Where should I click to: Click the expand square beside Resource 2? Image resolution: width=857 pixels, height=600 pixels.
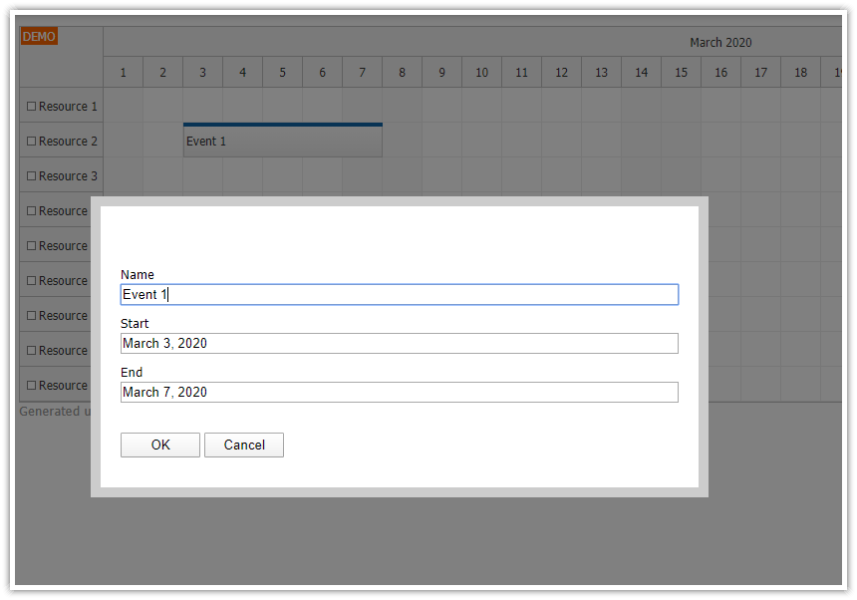pos(30,141)
